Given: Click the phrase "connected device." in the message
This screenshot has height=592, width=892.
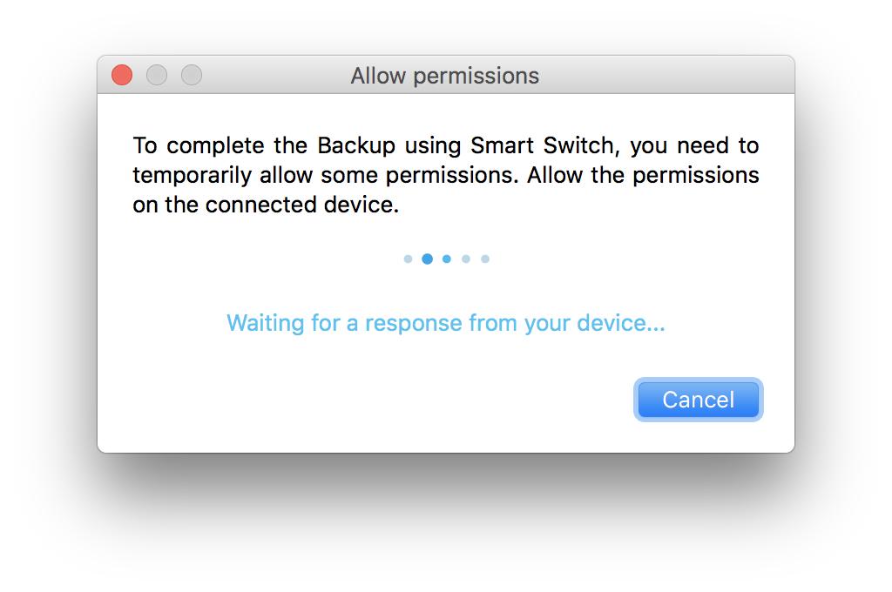Looking at the screenshot, I should pos(301,205).
